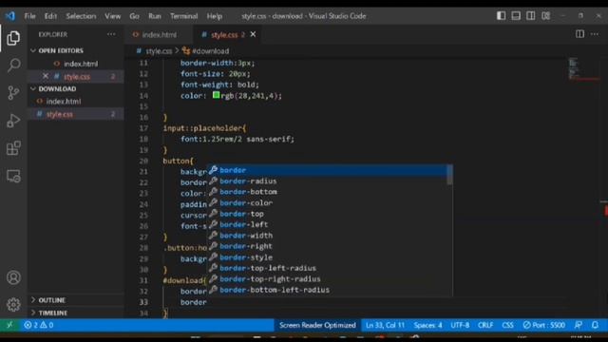Image resolution: width=608 pixels, height=342 pixels.
Task: Open the Edit menu
Action: click(x=50, y=16)
